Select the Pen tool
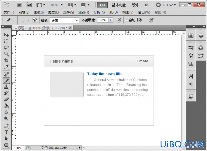Viewport: 207px width, 151px height. pyautogui.click(x=6, y=126)
